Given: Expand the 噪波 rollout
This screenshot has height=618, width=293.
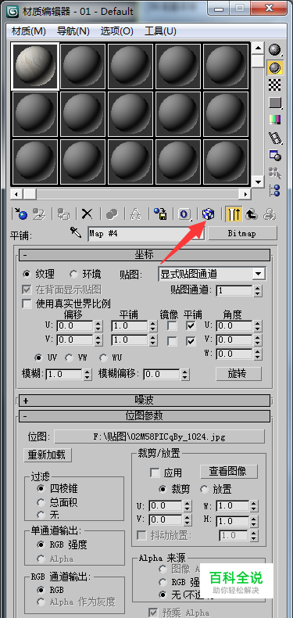Looking at the screenshot, I should [x=144, y=401].
